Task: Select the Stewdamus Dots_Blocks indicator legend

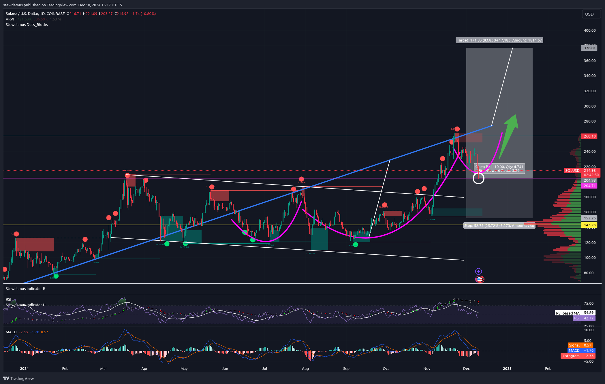Action: tap(27, 25)
